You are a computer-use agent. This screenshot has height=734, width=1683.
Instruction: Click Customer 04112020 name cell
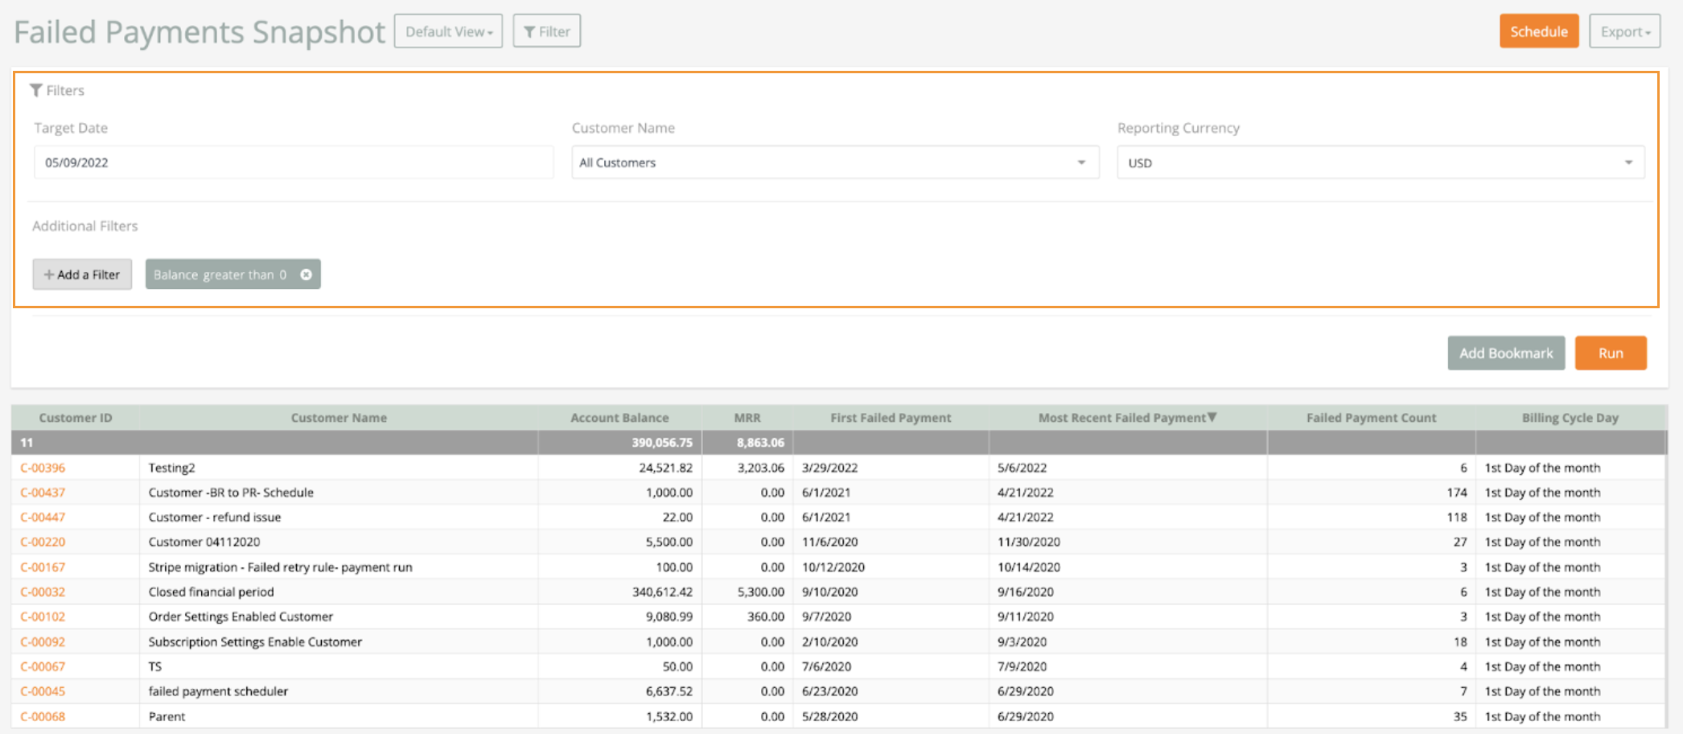(339, 542)
